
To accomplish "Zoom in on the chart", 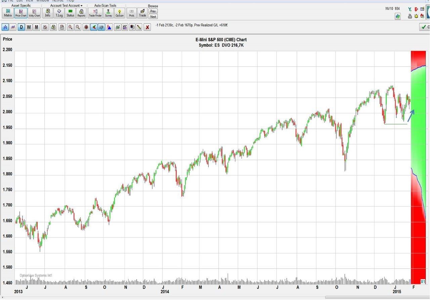I will (x=70, y=27).
